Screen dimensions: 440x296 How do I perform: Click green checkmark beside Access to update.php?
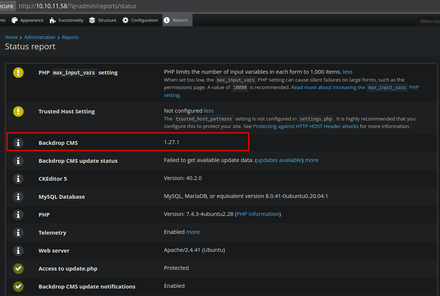point(18,268)
